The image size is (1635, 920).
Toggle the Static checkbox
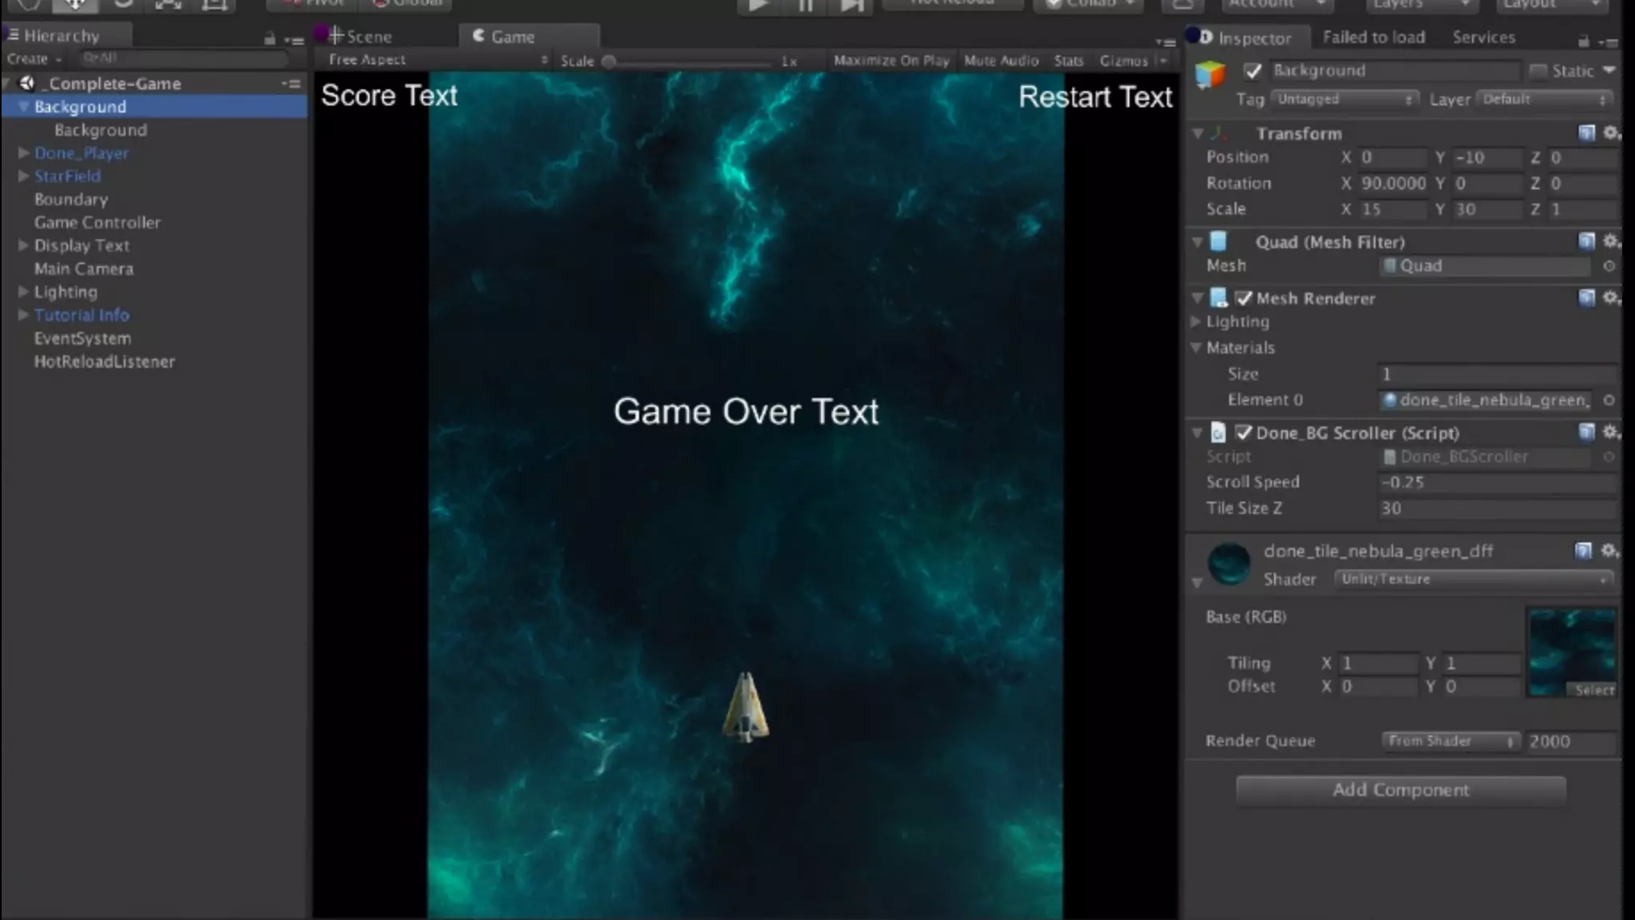tap(1538, 71)
